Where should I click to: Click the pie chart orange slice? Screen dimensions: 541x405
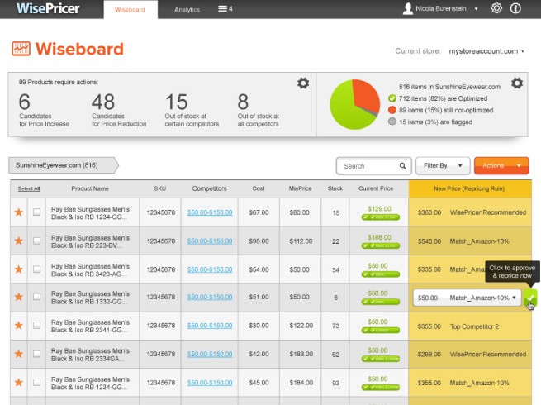(367, 96)
